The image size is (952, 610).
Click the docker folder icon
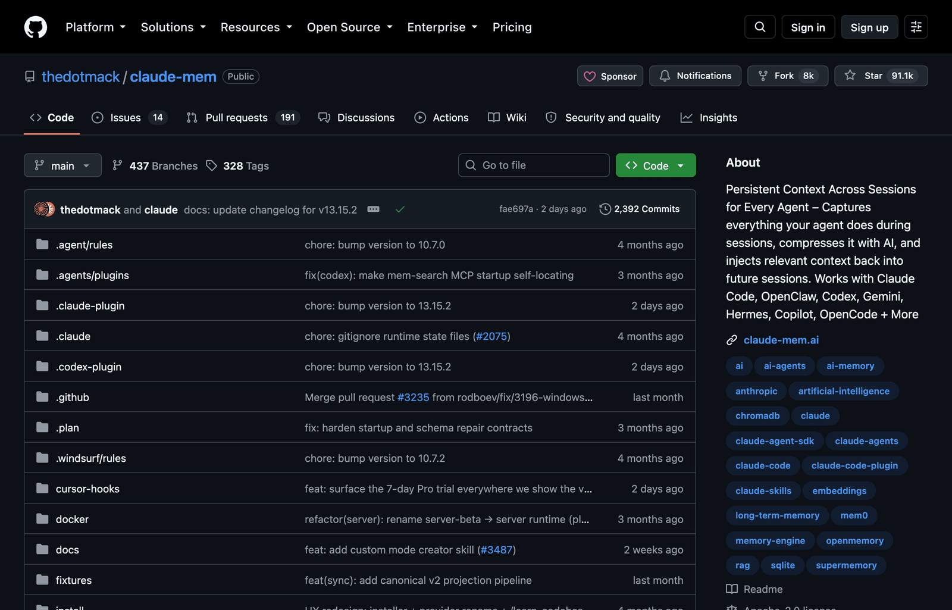42,519
